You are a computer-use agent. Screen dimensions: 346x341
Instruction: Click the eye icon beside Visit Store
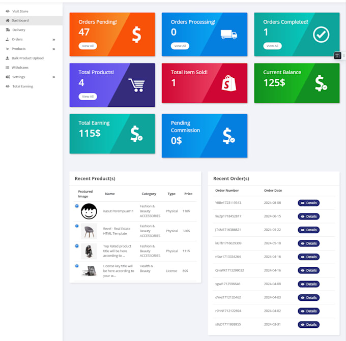pos(8,11)
